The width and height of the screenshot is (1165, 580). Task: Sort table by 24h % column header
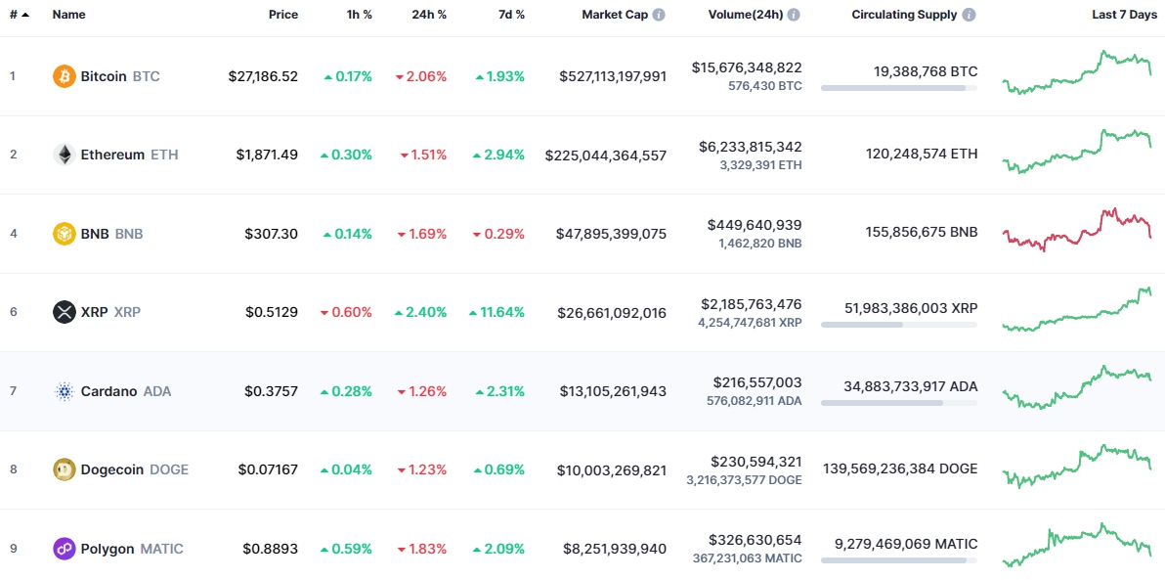click(429, 15)
